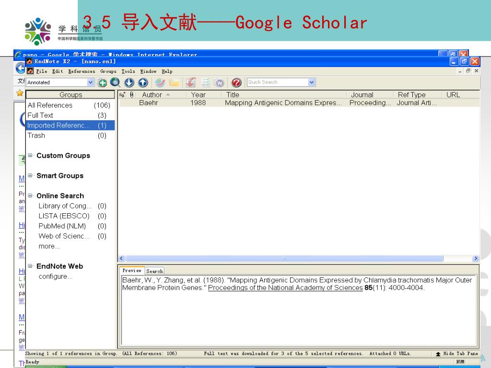Click the New Reference toolbar icon
Image resolution: width=491 pixels, height=368 pixels.
[102, 82]
